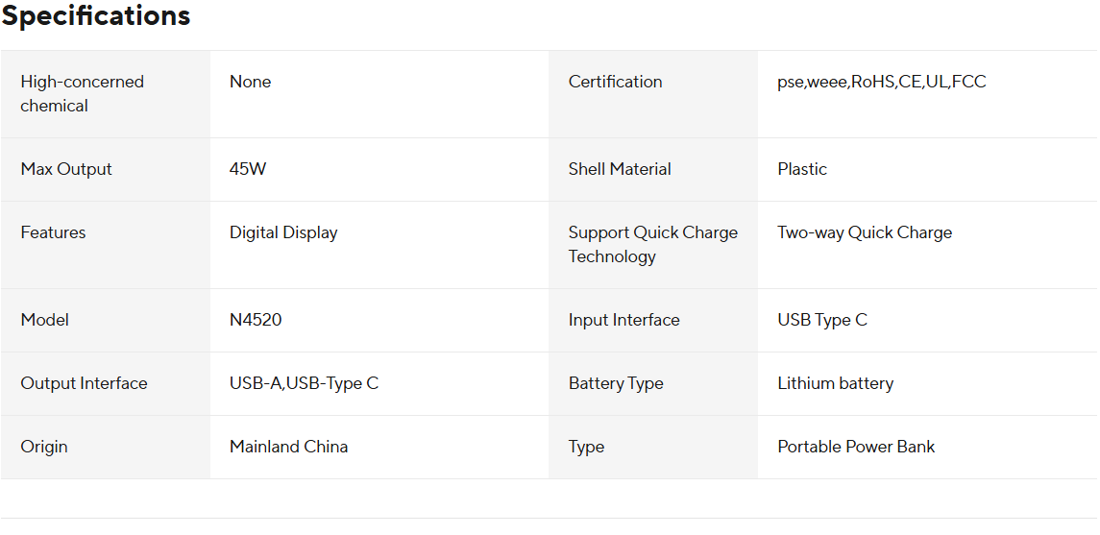
Task: Select the USB-A,USB-Type C output value
Action: pos(304,383)
